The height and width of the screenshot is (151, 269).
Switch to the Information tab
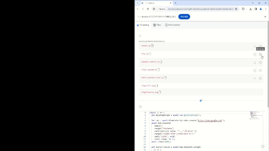coord(172,25)
